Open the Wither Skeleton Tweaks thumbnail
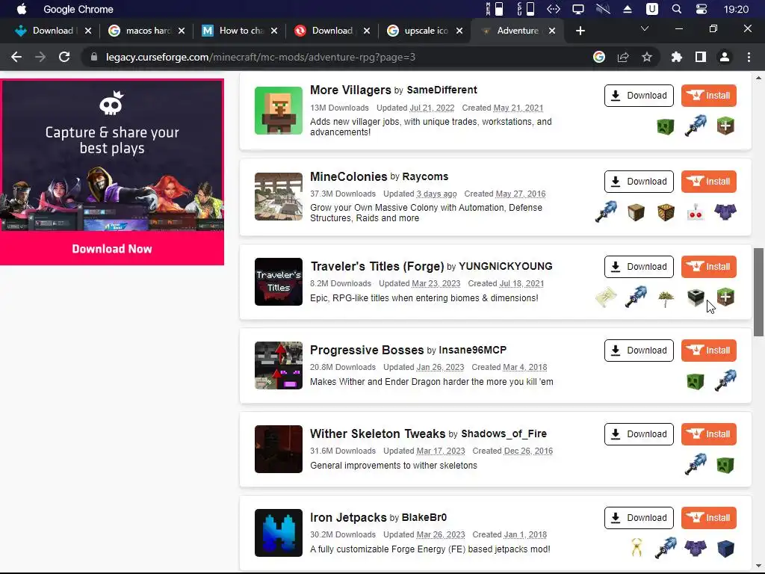 (278, 449)
